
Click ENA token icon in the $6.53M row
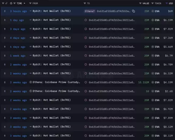coord(152,74)
